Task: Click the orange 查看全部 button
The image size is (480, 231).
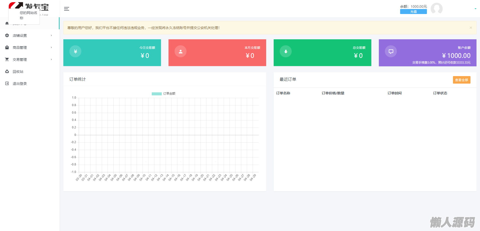Action: 461,80
